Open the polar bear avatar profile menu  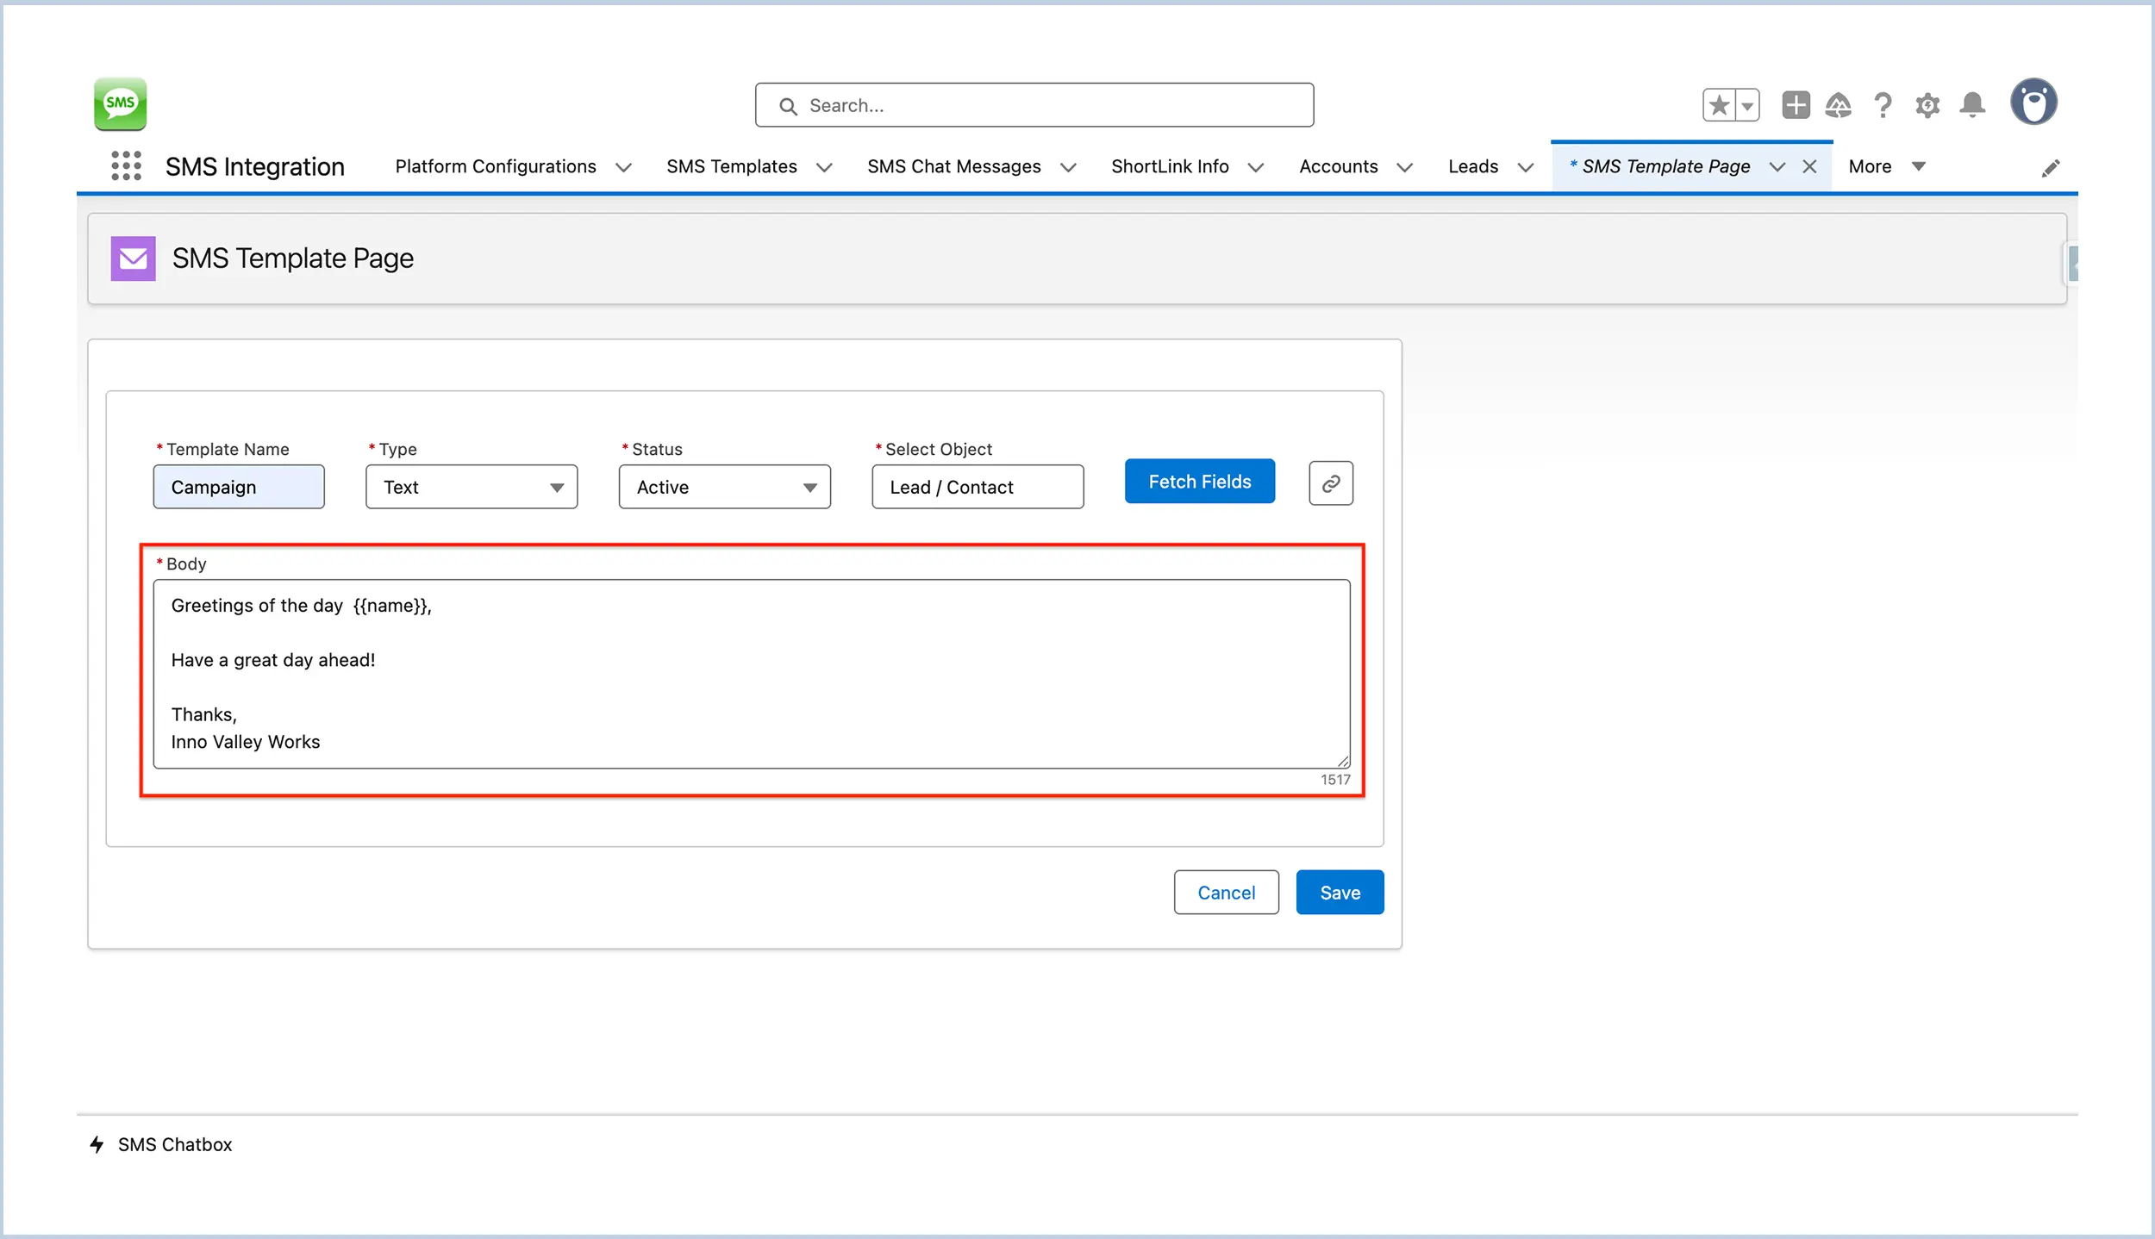(x=2033, y=101)
